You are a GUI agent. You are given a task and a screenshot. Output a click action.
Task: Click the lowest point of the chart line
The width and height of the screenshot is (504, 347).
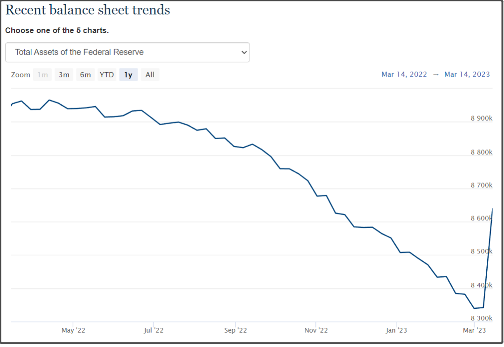pos(475,308)
